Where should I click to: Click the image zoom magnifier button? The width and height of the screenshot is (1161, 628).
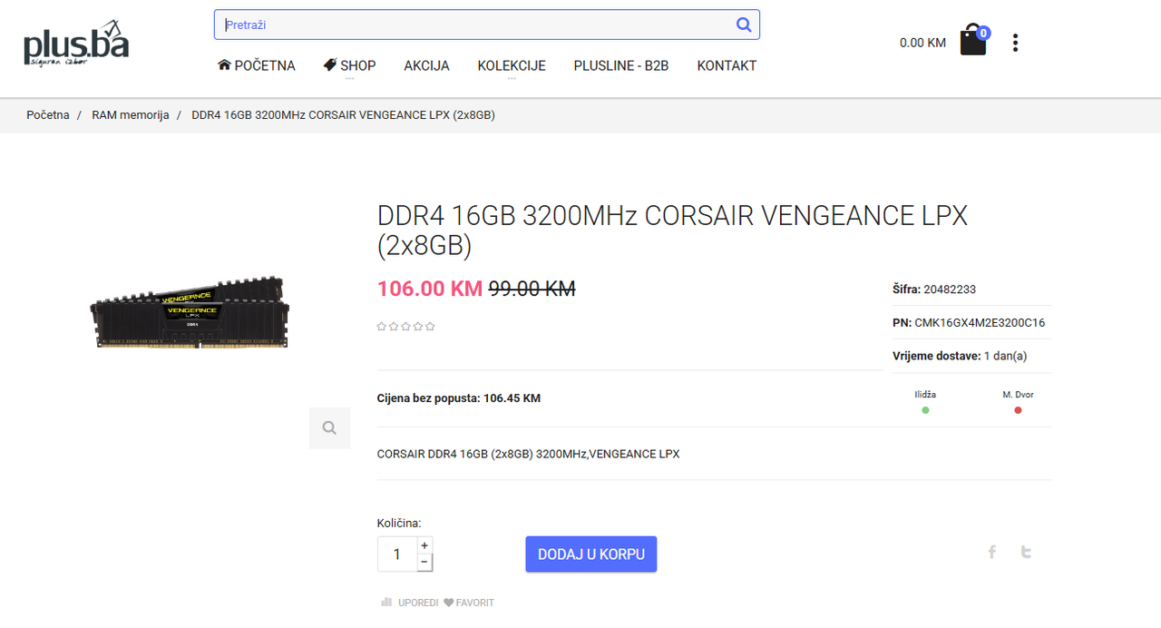coord(329,427)
